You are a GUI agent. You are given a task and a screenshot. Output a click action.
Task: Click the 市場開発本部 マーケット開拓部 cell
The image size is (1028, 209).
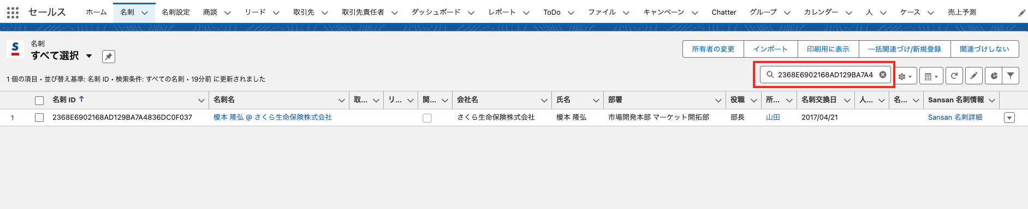[x=659, y=118]
